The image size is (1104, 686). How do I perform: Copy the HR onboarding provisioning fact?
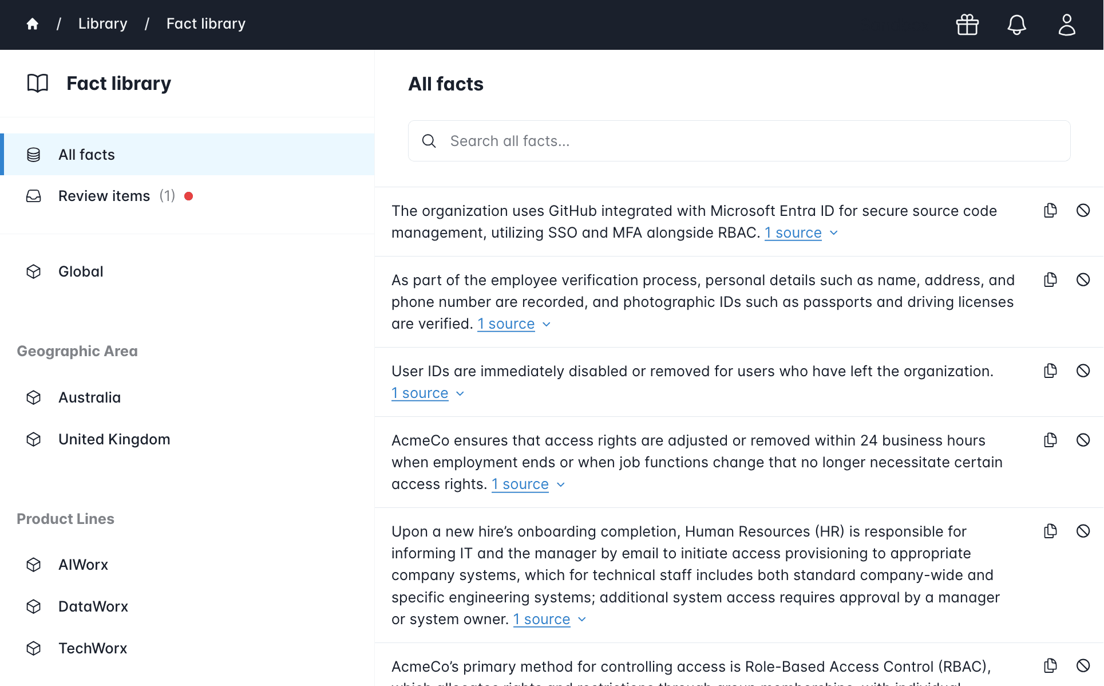click(1050, 531)
